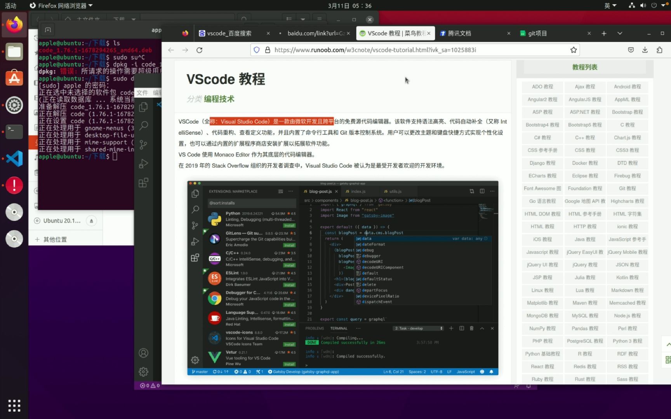The height and width of the screenshot is (419, 671).
Task: Toggle the bookmark star for this page
Action: pyautogui.click(x=574, y=50)
